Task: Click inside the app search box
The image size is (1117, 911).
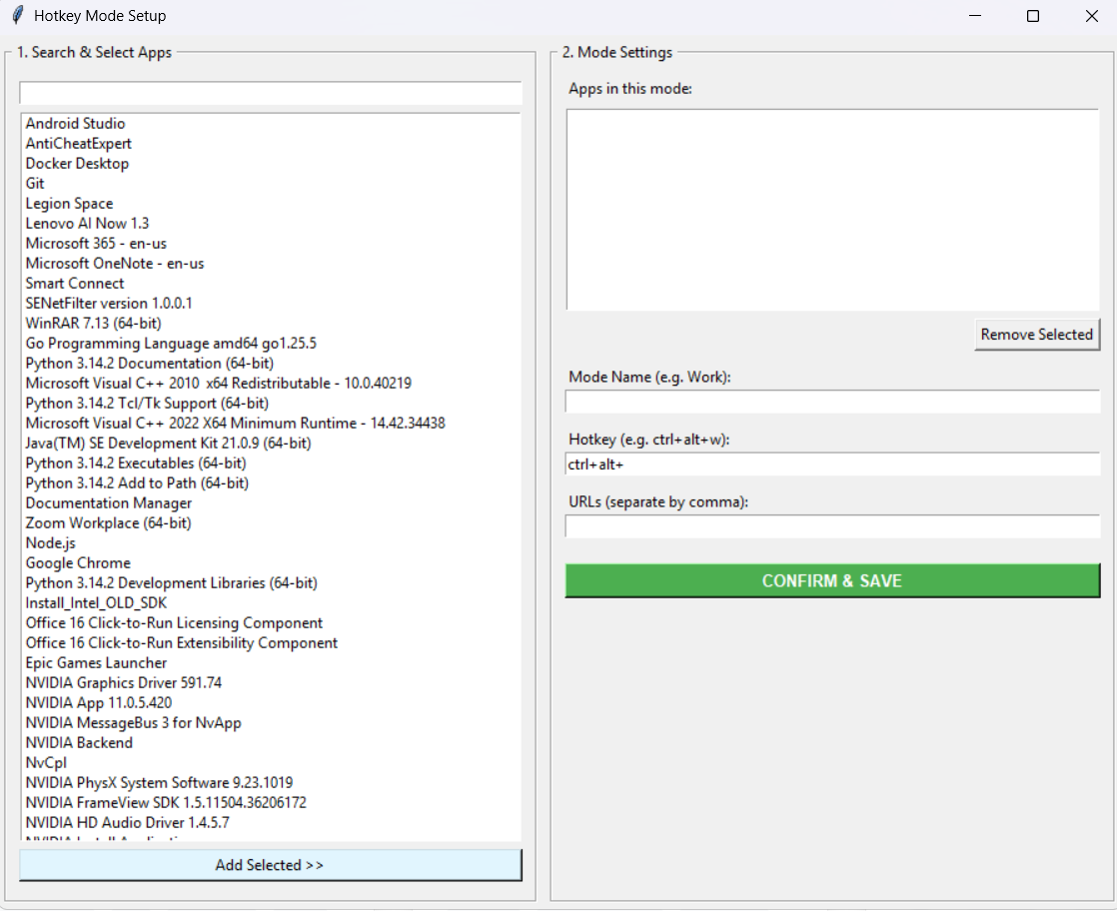Action: 270,93
